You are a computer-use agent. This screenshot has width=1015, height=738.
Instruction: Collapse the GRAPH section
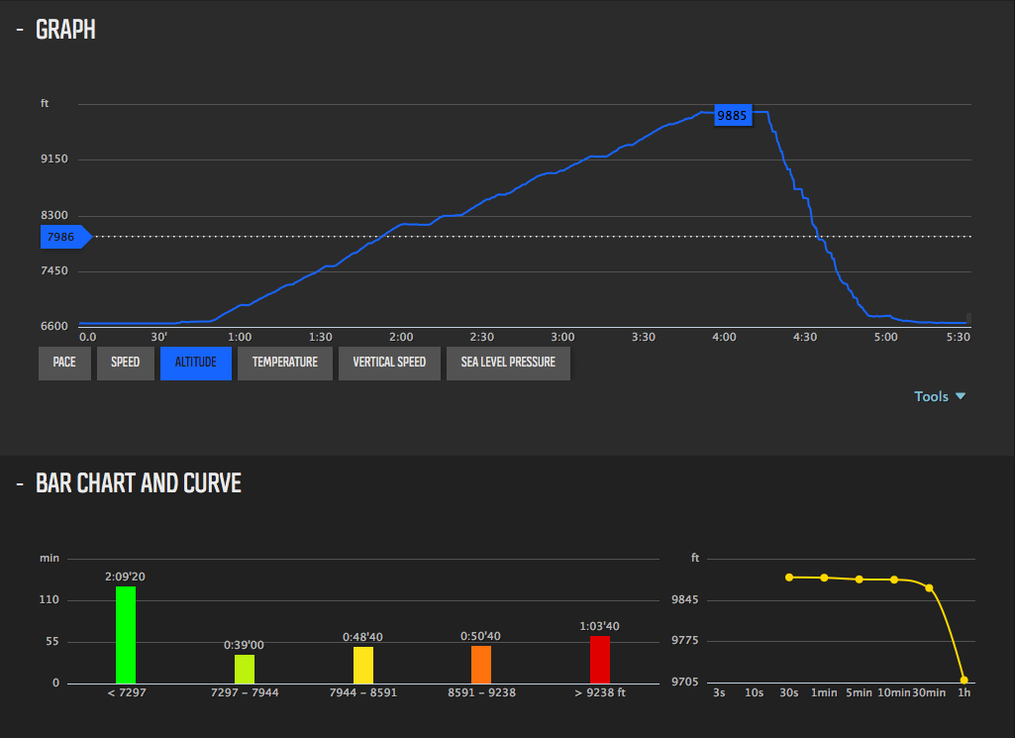point(20,30)
